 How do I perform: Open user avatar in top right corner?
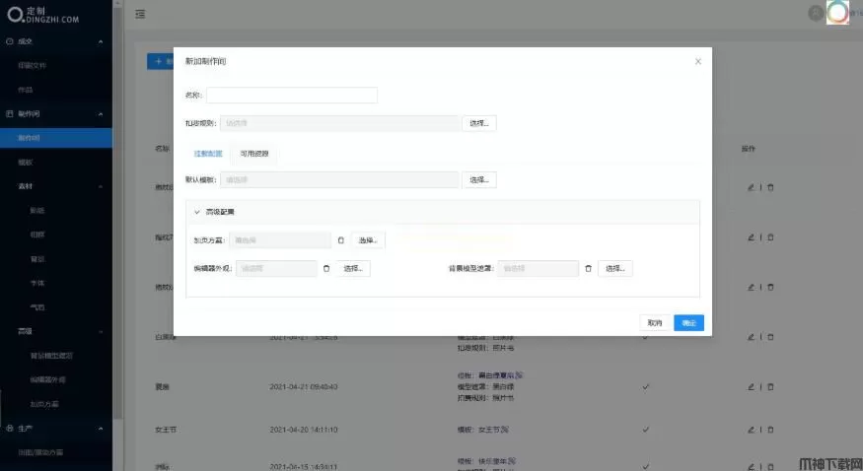click(837, 13)
